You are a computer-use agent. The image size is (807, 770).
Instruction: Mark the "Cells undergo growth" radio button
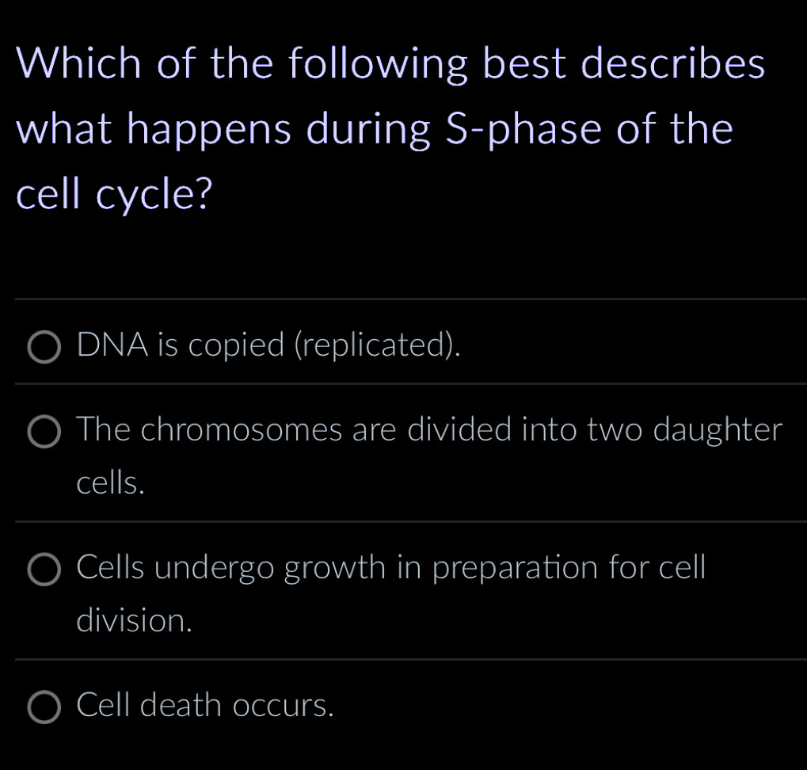pos(45,569)
